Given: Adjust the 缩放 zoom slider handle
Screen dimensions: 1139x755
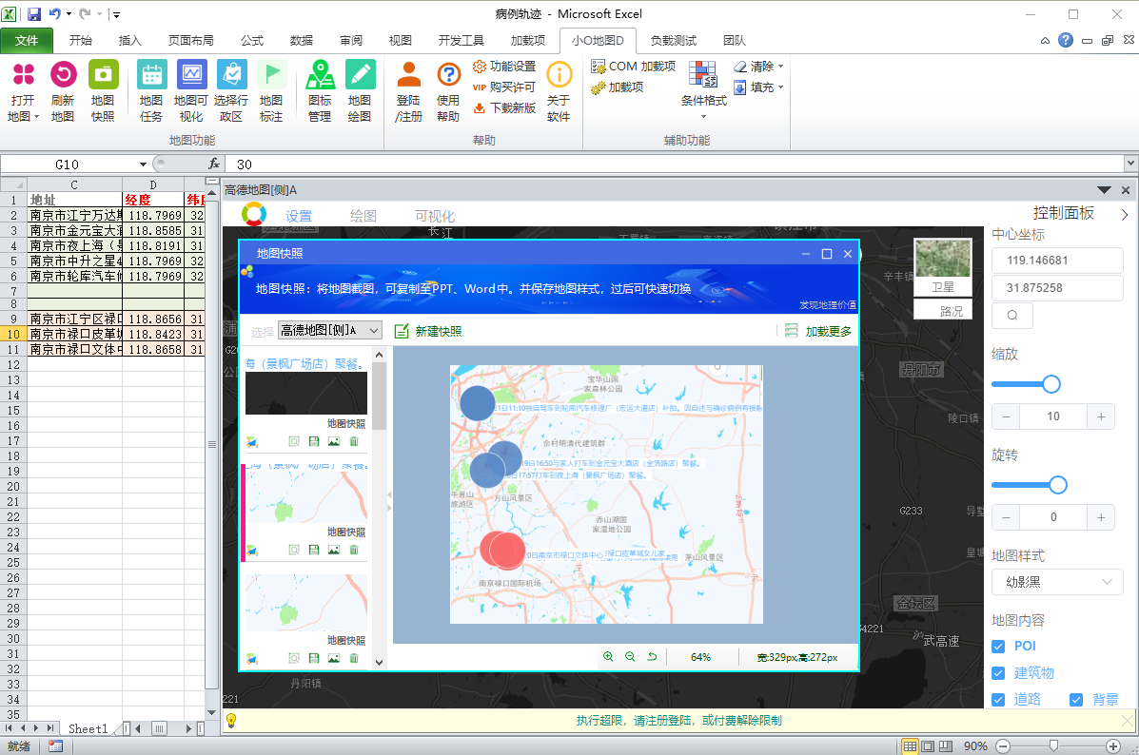Looking at the screenshot, I should pos(1051,384).
